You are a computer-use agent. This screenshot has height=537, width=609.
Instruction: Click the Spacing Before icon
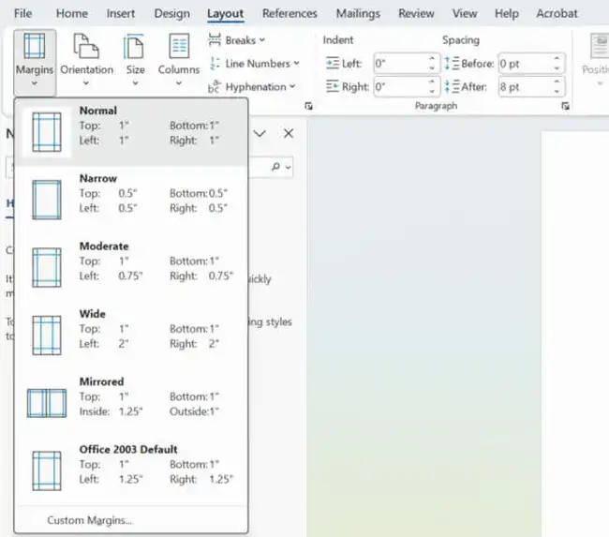453,64
